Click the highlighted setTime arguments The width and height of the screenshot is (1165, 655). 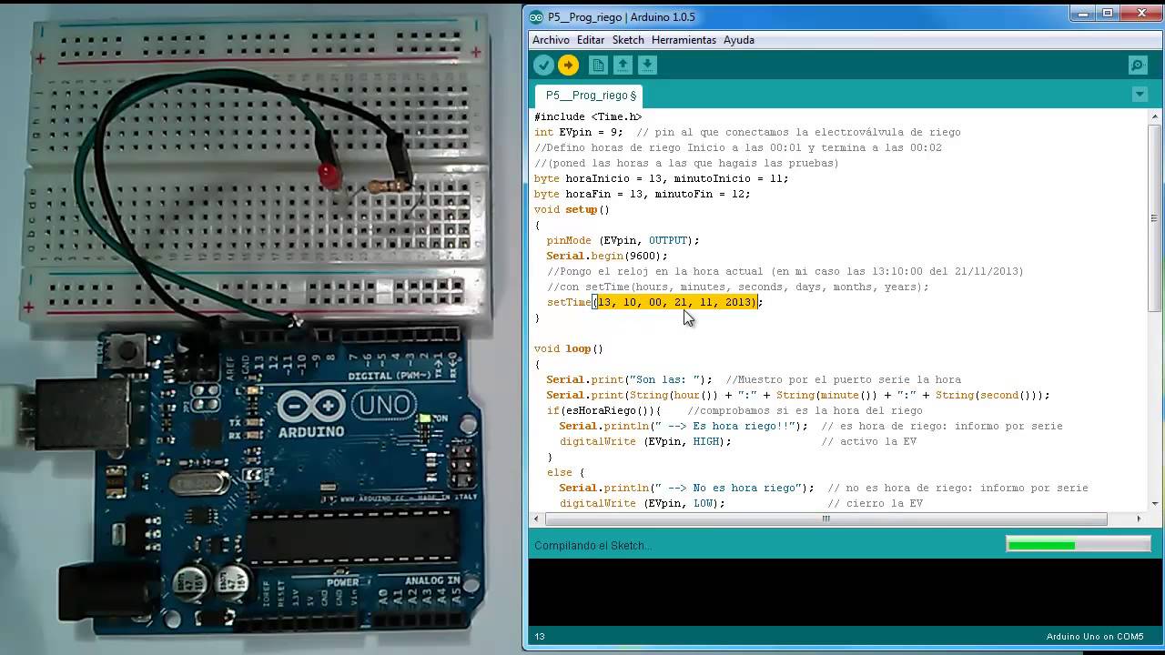click(677, 302)
